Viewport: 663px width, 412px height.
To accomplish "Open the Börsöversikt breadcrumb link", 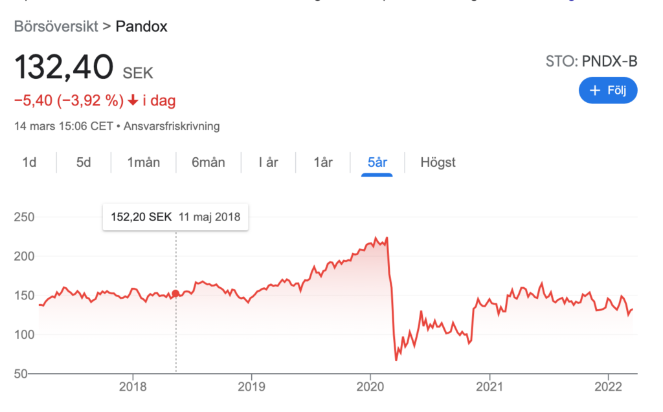I will coord(56,27).
